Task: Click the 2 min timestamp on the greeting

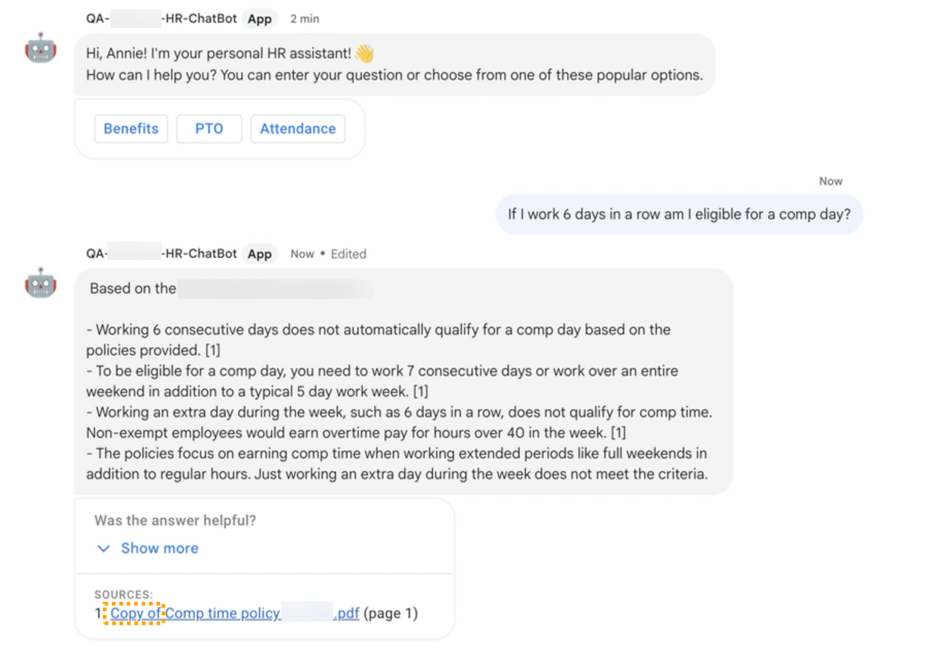Action: [x=305, y=19]
